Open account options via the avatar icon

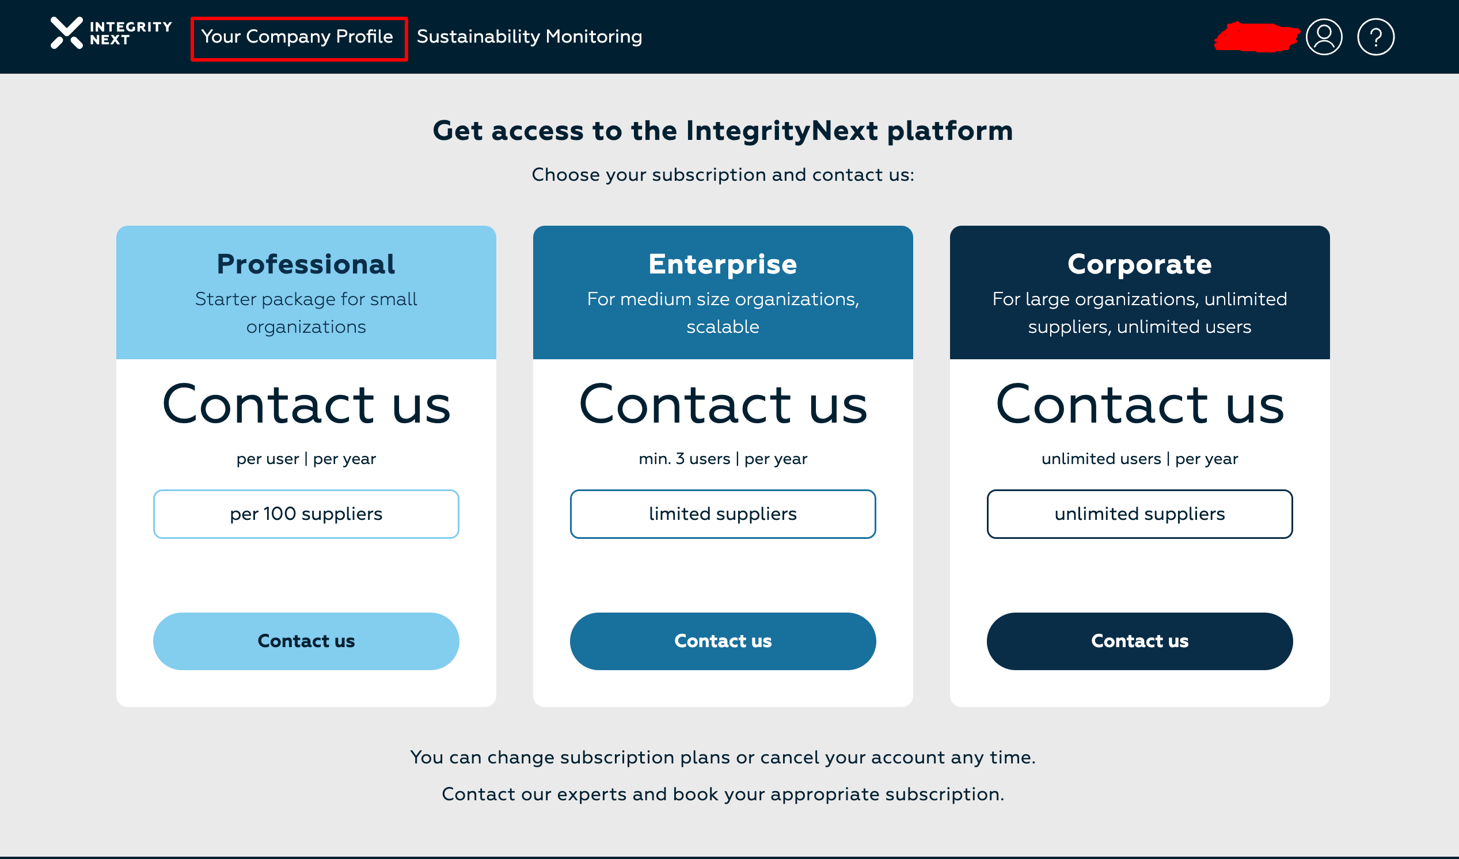(1324, 36)
